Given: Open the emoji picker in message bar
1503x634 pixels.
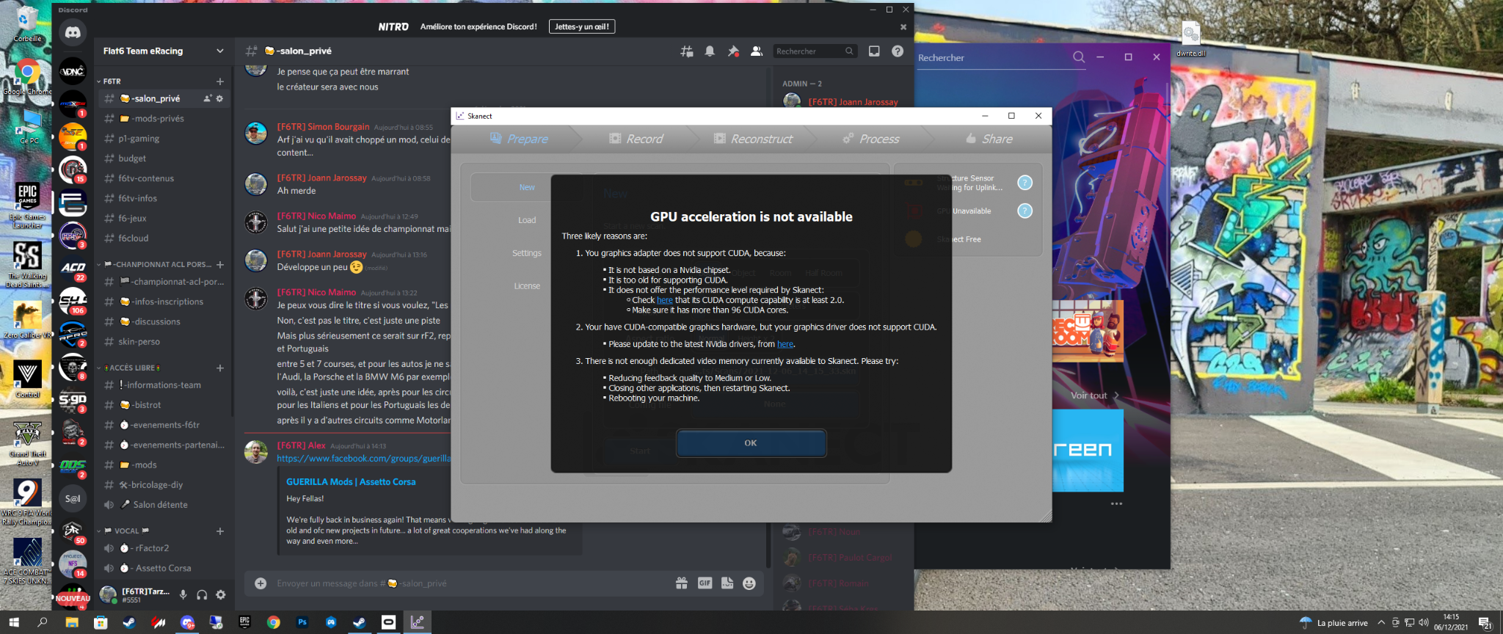Looking at the screenshot, I should point(749,583).
